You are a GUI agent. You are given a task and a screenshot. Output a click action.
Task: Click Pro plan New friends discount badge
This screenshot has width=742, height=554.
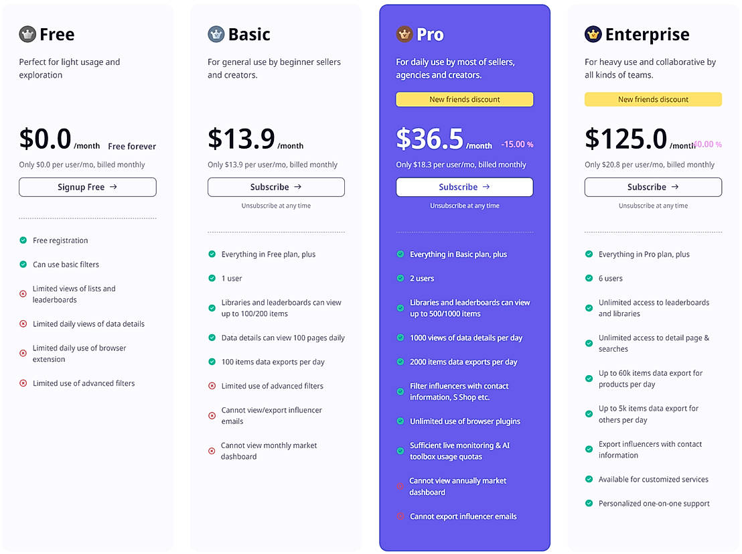464,100
